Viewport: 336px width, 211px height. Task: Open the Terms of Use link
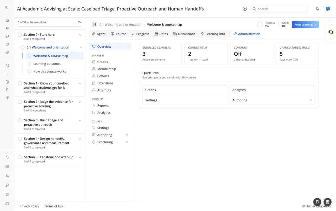[54, 206]
